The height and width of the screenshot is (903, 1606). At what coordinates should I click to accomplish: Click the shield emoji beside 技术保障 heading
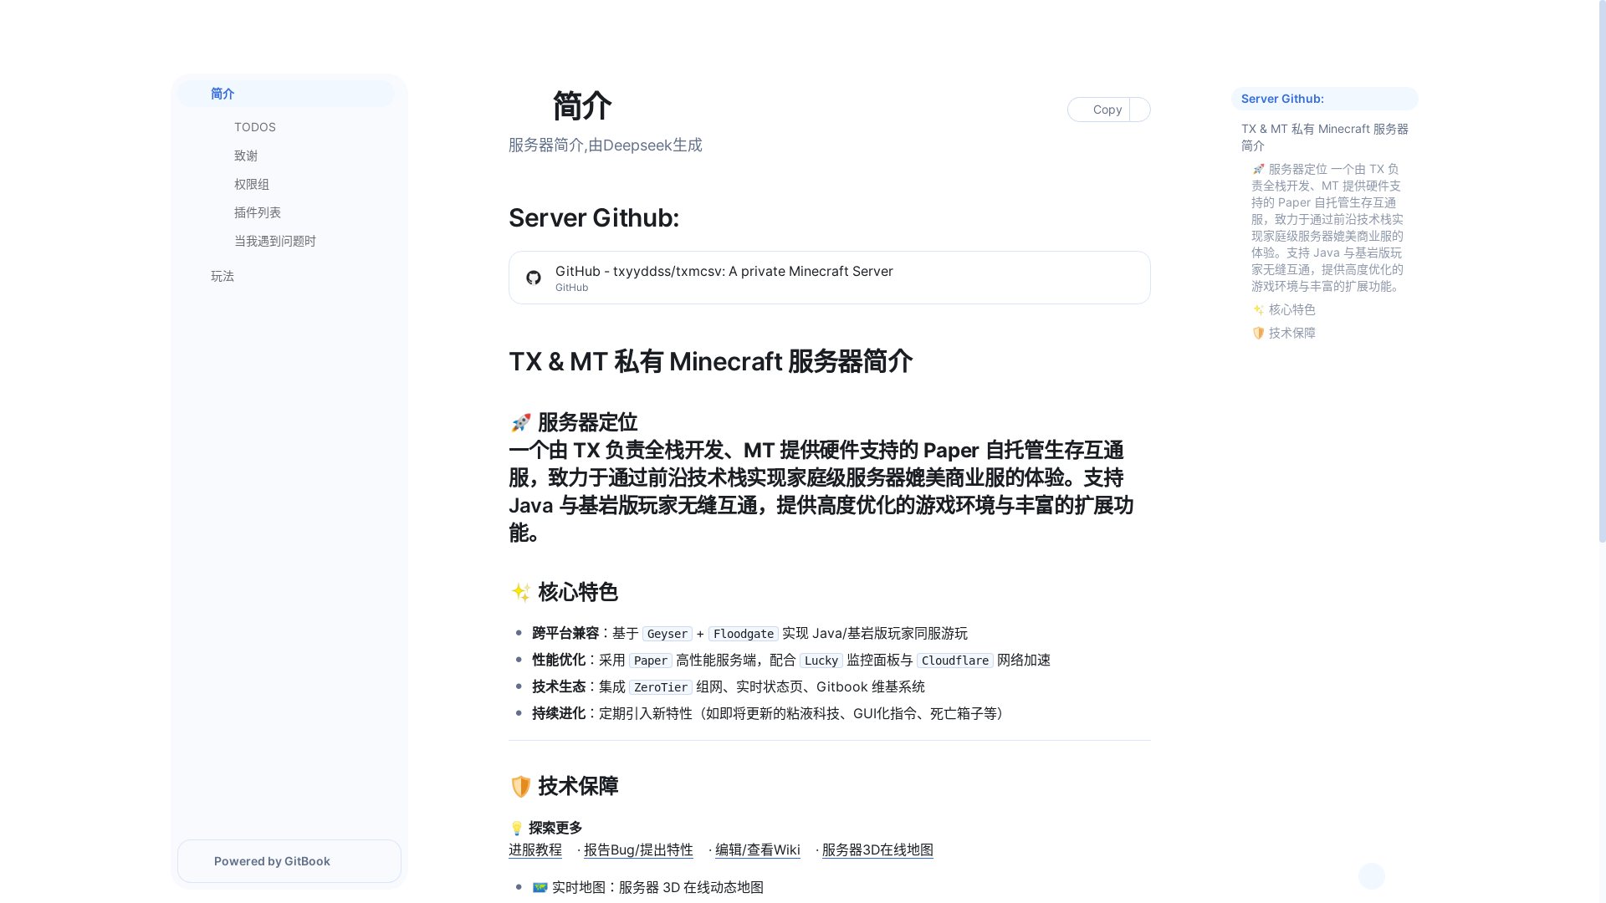tap(520, 786)
